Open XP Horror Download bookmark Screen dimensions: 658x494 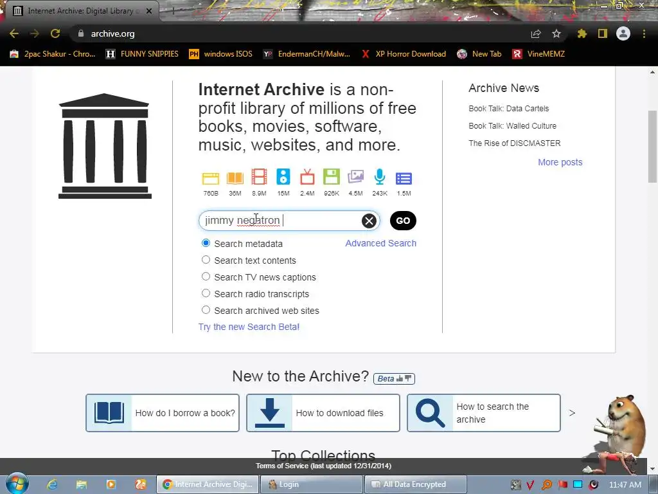coord(404,54)
